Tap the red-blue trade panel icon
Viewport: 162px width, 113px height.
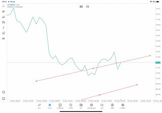pos(81,7)
